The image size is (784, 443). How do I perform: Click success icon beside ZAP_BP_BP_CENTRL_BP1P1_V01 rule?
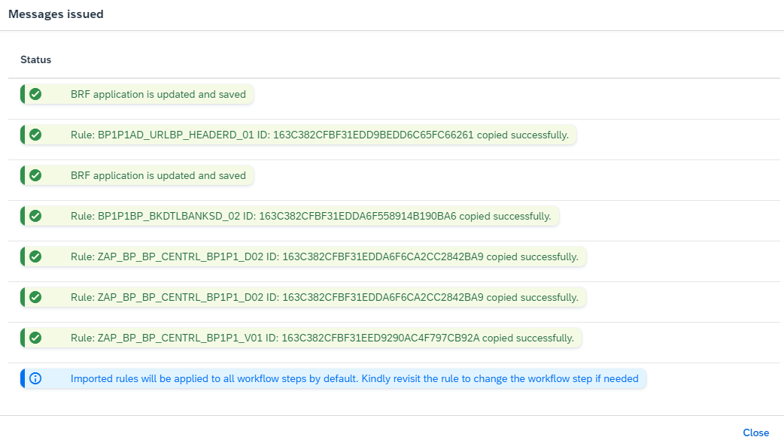(x=35, y=338)
